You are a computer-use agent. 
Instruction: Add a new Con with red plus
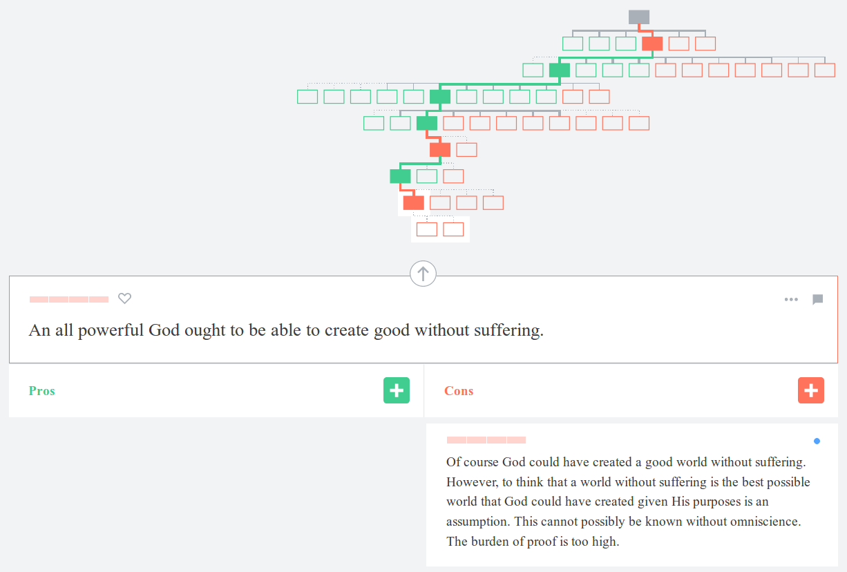811,390
